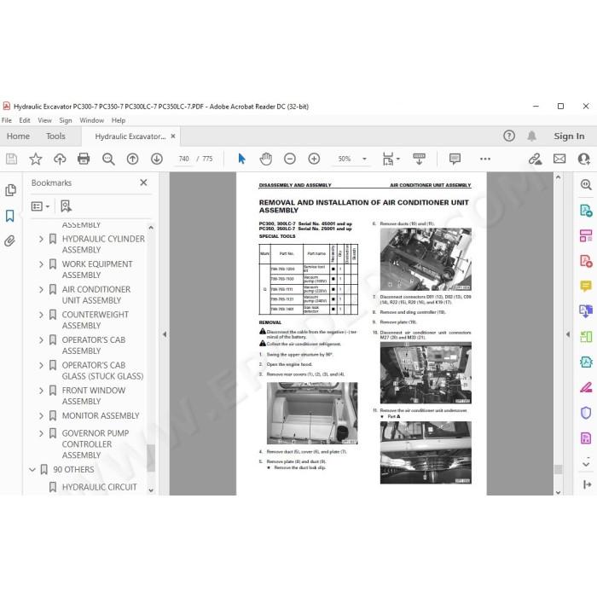
Task: Open bookmarks options dropdown
Action: (40, 206)
